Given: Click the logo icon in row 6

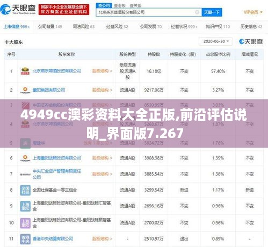Looking at the screenshot, I should click(x=25, y=158).
